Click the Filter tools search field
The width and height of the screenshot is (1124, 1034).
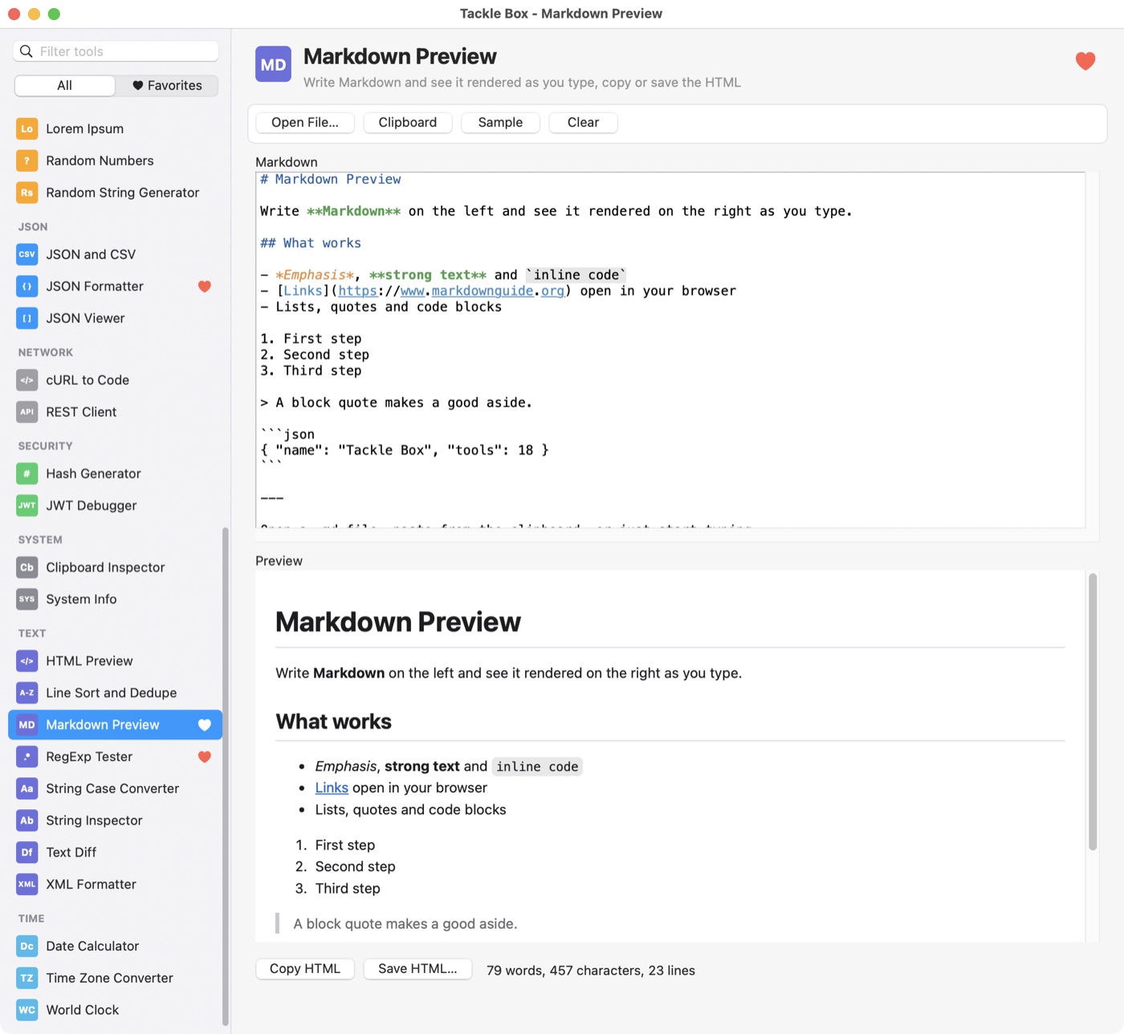coord(116,51)
